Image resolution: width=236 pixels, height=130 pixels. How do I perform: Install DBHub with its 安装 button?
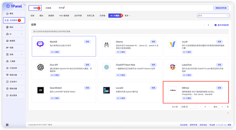[219, 88]
